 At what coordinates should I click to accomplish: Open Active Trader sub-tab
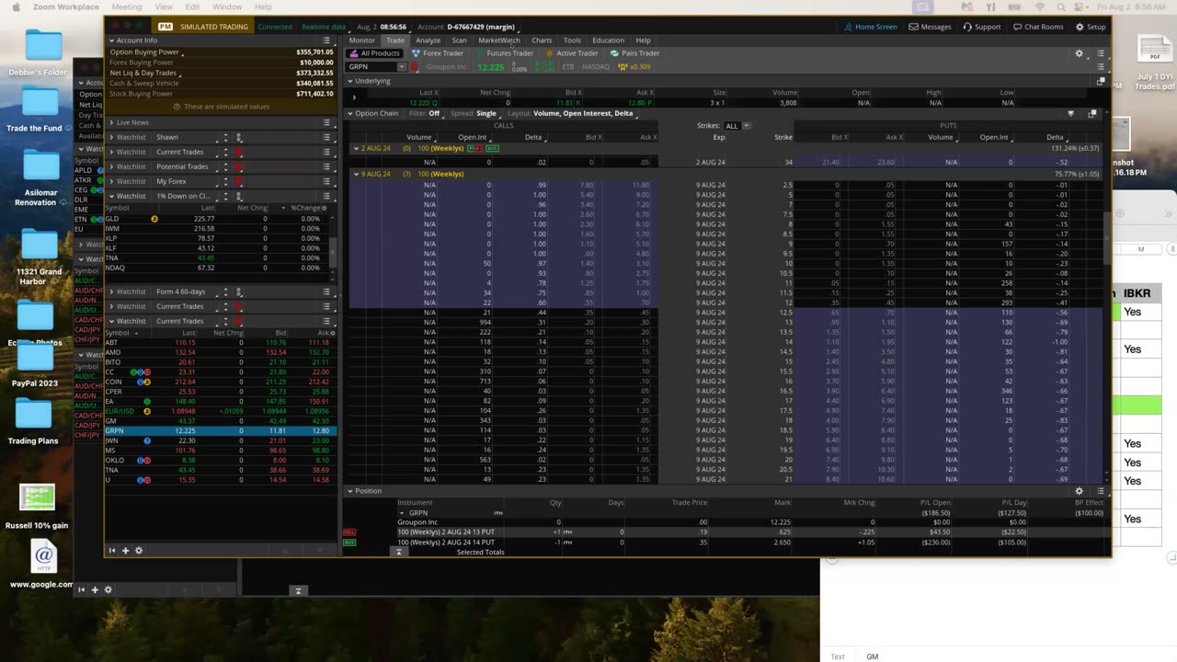[572, 53]
